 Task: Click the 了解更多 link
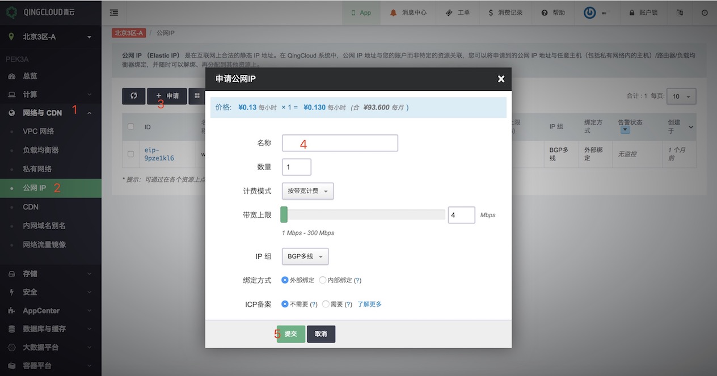click(x=369, y=304)
